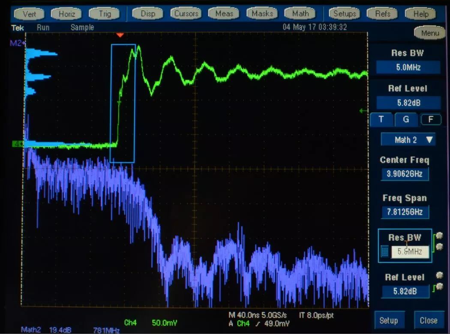This screenshot has height=334, width=450.
Task: Open the Math 2 source dropdown
Action: (x=408, y=139)
